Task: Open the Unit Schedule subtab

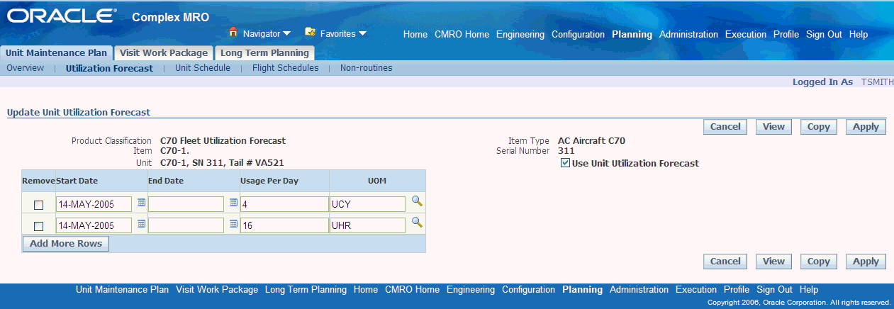Action: point(203,69)
